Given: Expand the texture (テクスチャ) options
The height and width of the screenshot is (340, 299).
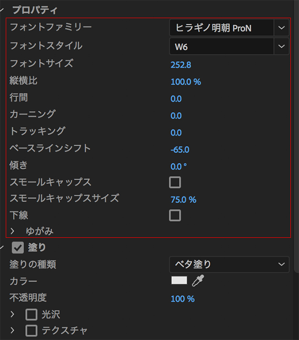Looking at the screenshot, I should 13,330.
